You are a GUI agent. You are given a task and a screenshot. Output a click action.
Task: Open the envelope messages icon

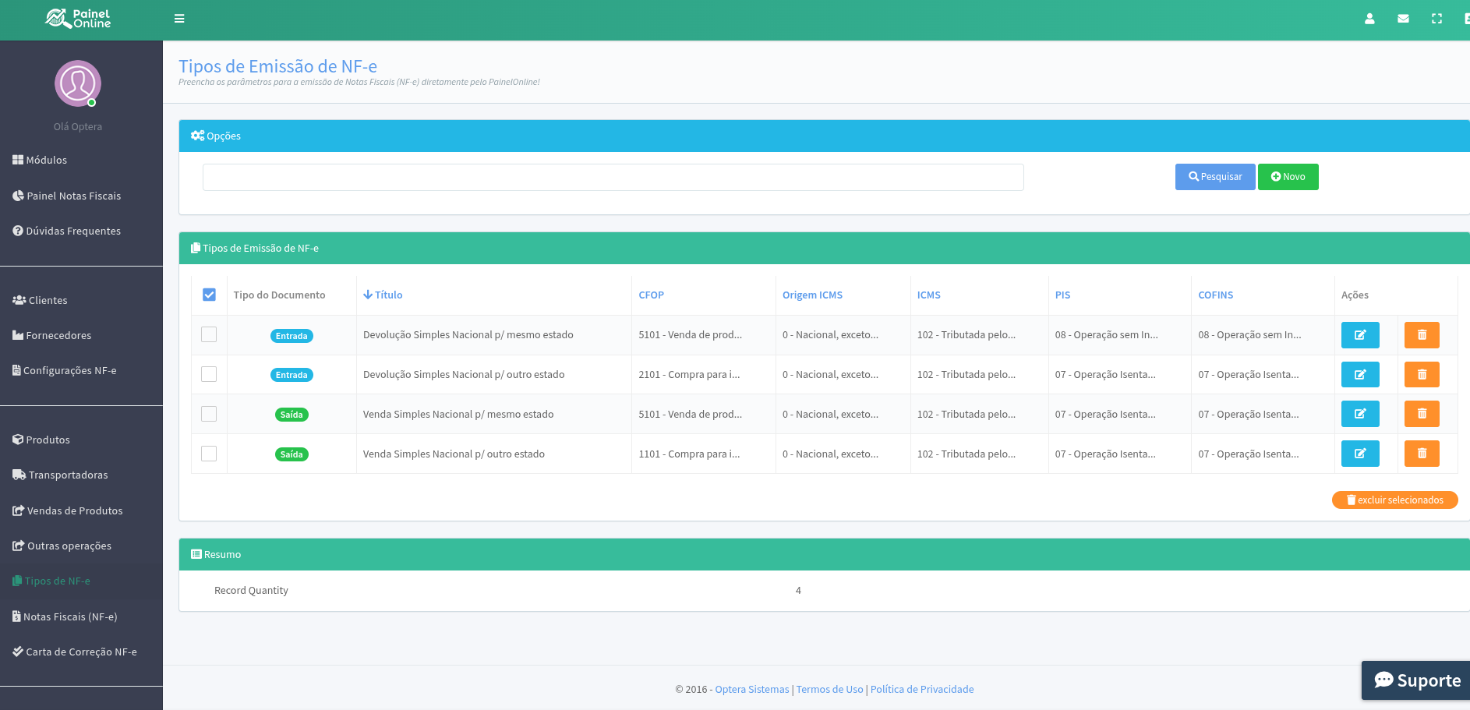[1403, 19]
